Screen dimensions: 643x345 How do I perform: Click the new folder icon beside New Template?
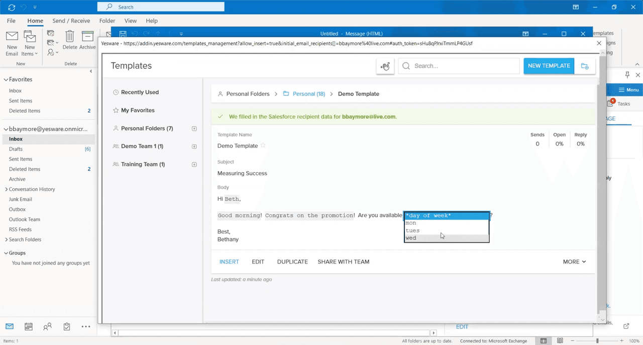pyautogui.click(x=584, y=66)
